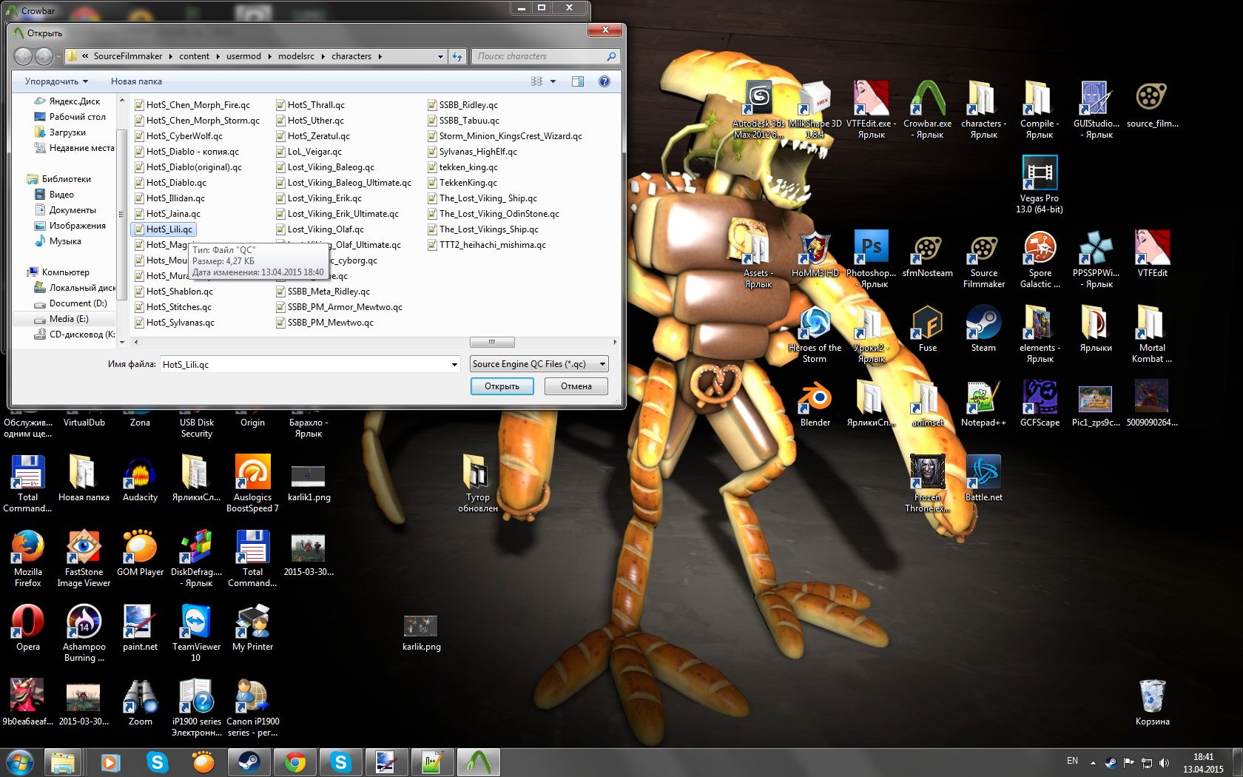Expand subfolders of characters in address bar
Screen dimensions: 1243x777
[x=380, y=56]
